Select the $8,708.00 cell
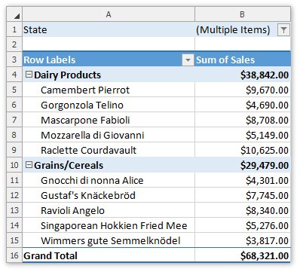 243,120
